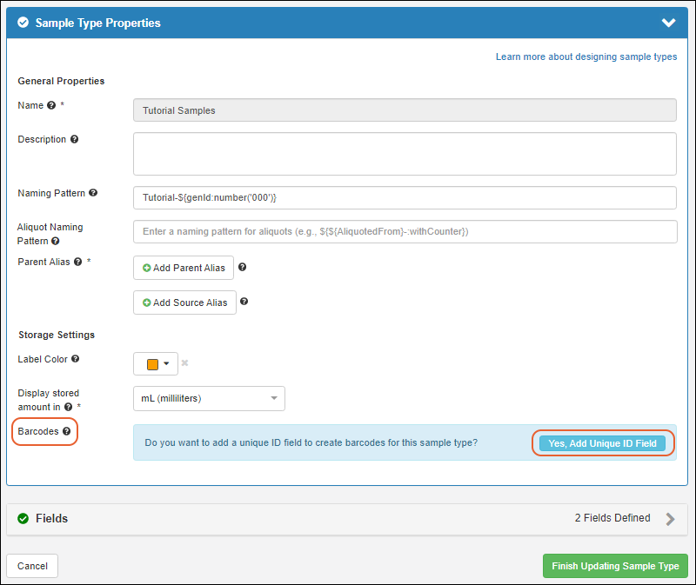This screenshot has height=585, width=696.
Task: Open Display stored amount units dropdown
Action: [209, 398]
